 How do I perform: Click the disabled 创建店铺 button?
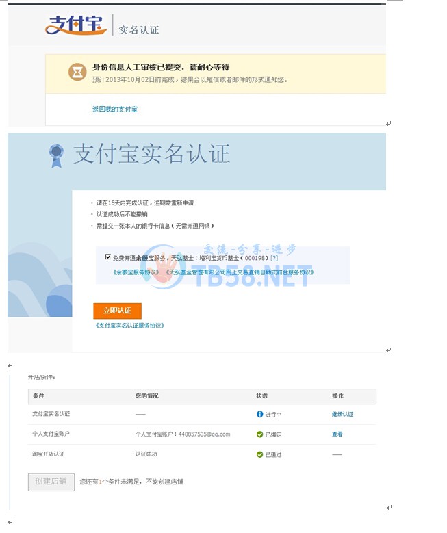[x=51, y=482]
